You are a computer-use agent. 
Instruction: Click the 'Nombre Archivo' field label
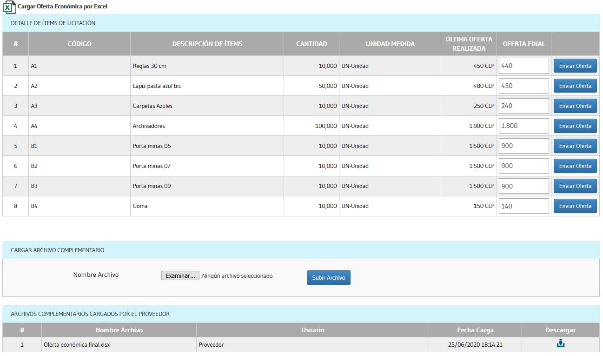tap(96, 275)
